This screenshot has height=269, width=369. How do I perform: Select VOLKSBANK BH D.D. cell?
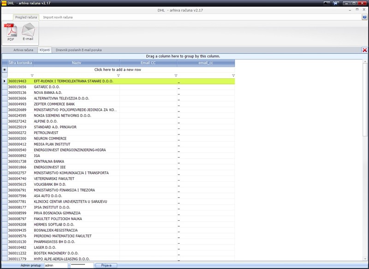coord(77,184)
